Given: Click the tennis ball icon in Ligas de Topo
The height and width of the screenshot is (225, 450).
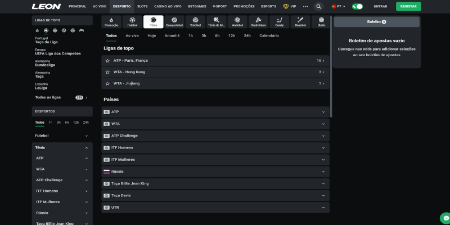Looking at the screenshot, I should [x=55, y=30].
